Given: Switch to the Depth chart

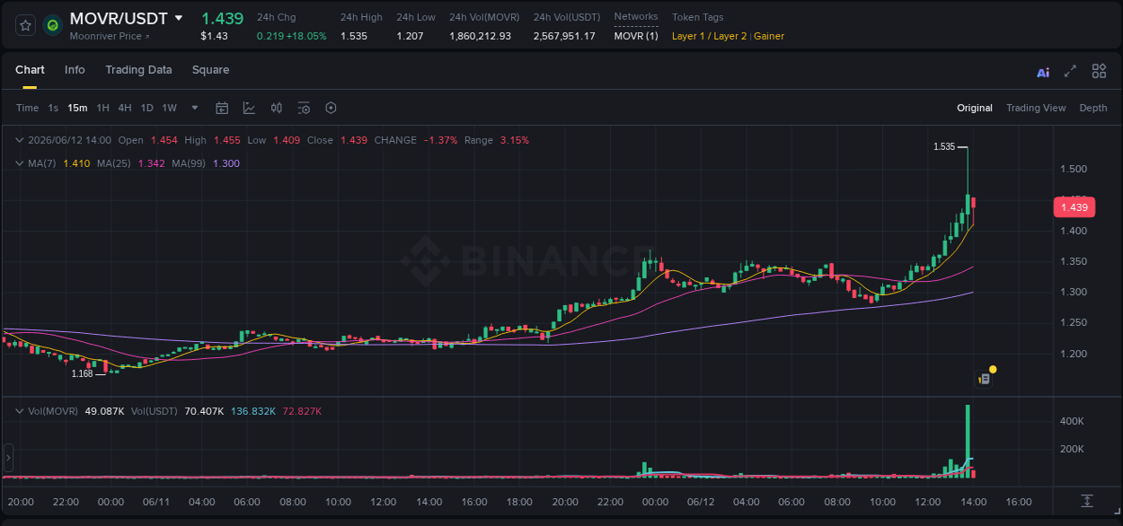Looking at the screenshot, I should 1093,108.
